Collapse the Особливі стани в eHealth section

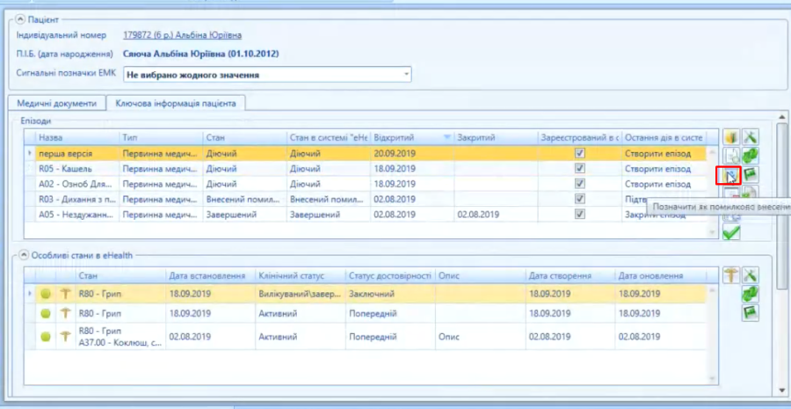[x=23, y=255]
